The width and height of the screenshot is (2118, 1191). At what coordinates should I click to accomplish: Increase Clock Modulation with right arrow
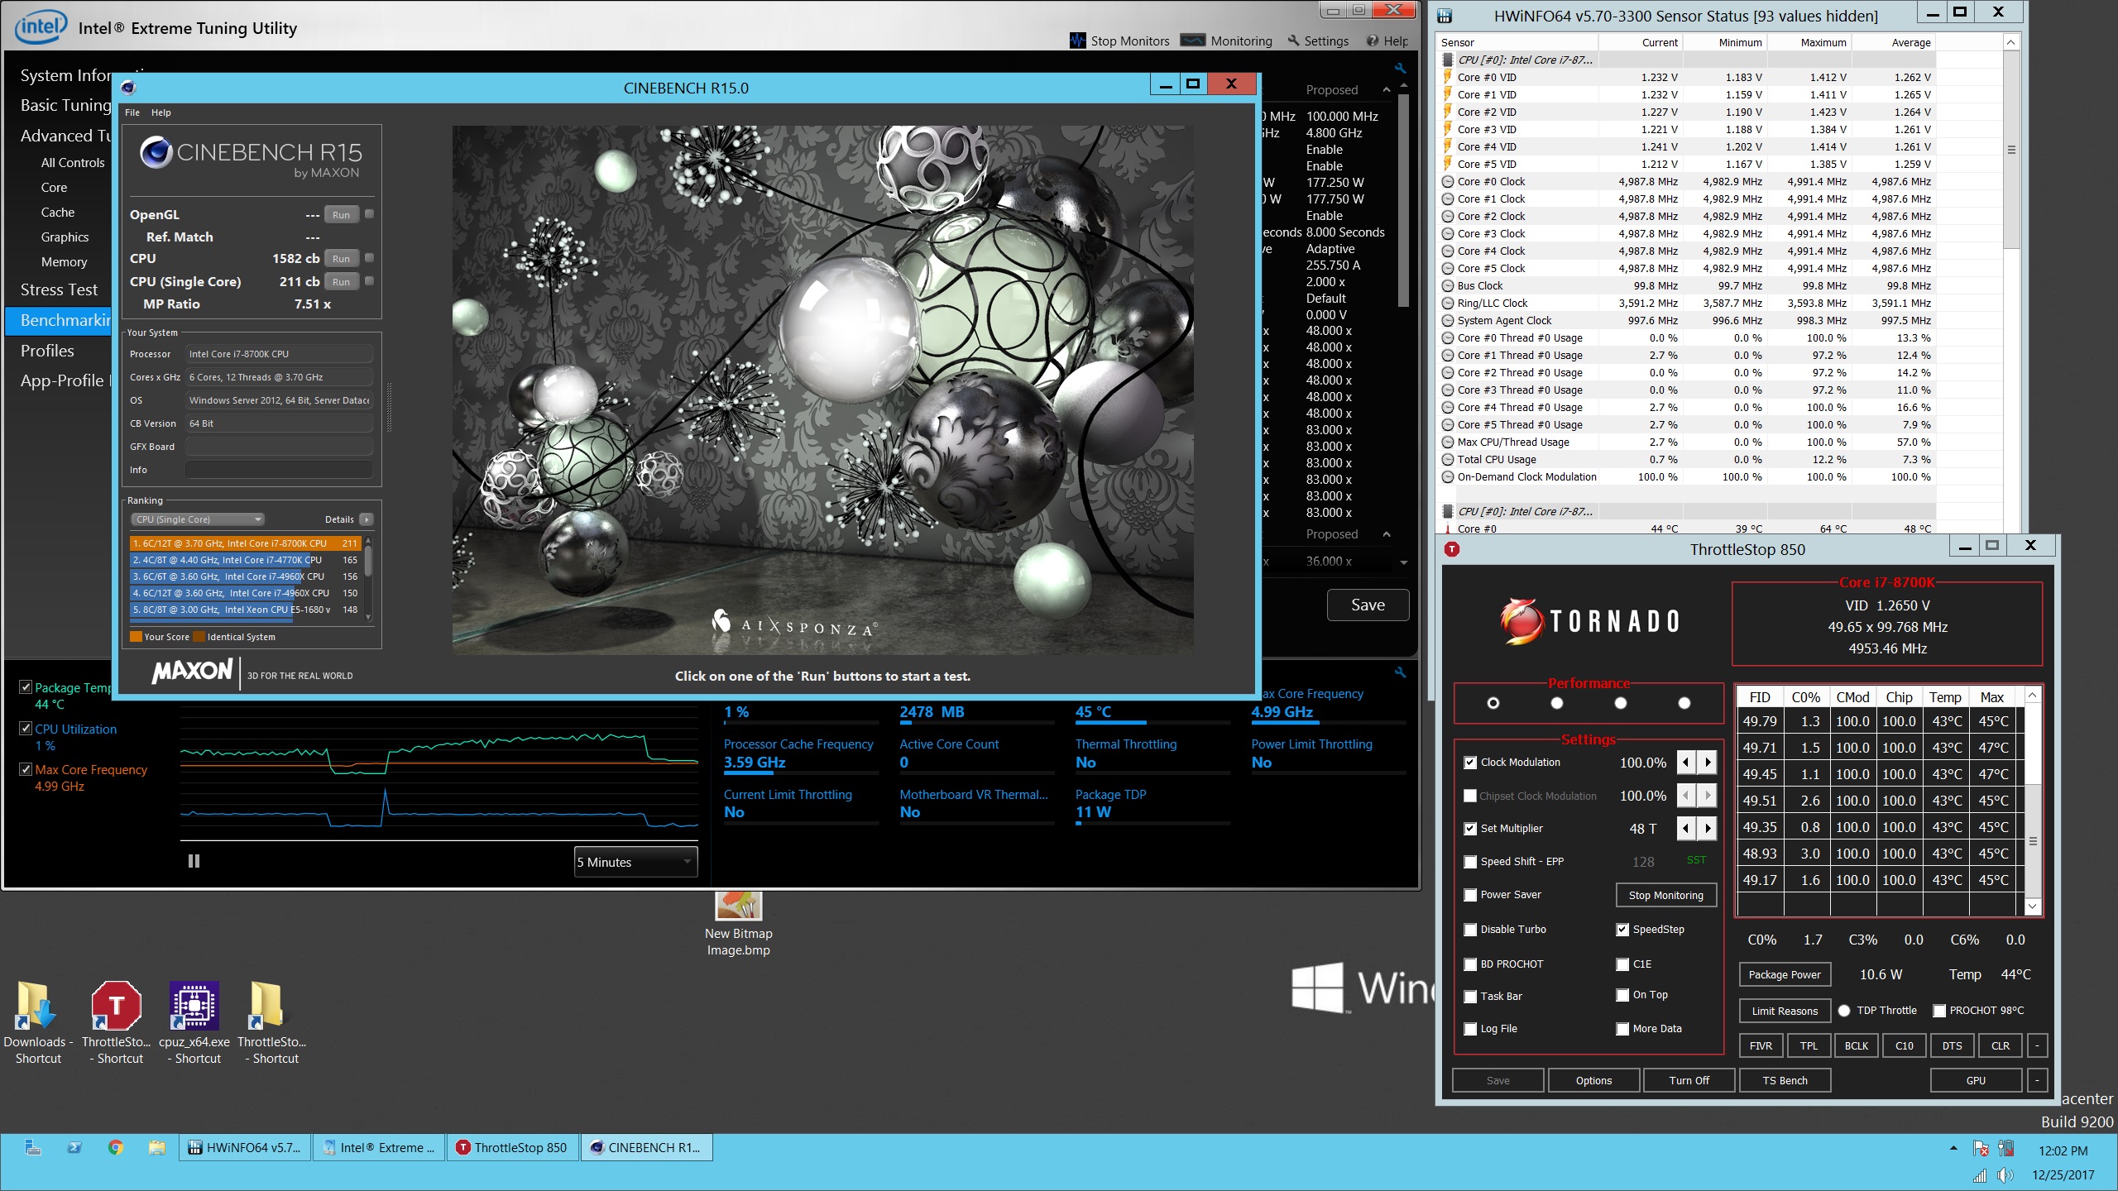point(1708,762)
